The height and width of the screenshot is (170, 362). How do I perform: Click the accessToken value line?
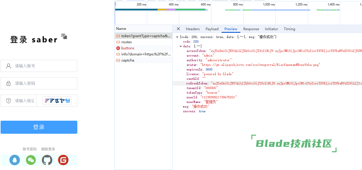point(274,51)
